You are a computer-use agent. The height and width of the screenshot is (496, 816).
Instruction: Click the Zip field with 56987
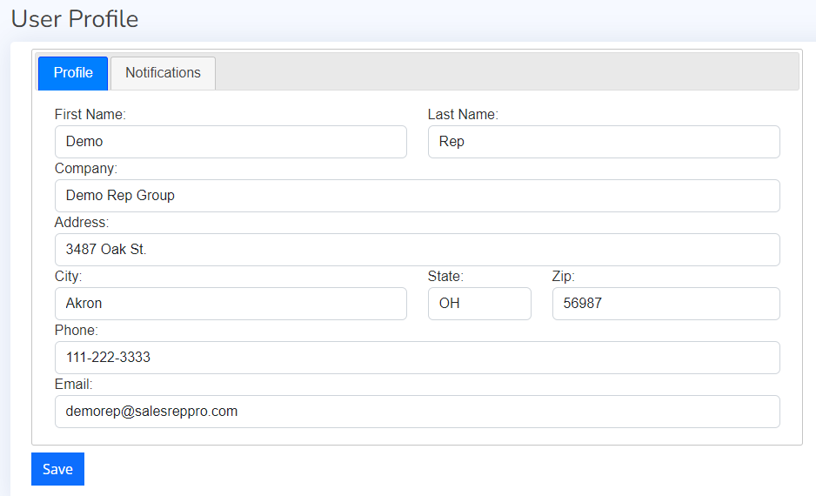pos(666,304)
